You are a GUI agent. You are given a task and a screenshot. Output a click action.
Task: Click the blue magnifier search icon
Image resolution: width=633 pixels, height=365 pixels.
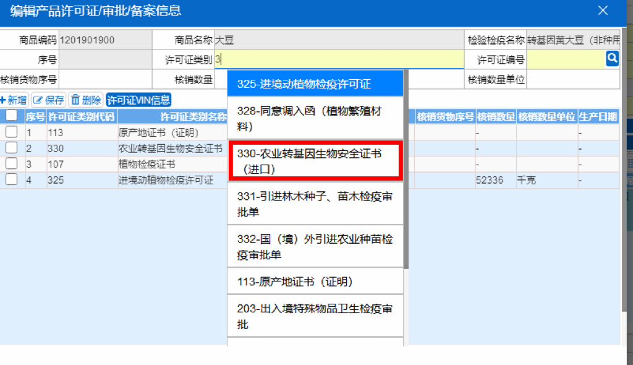click(x=612, y=58)
